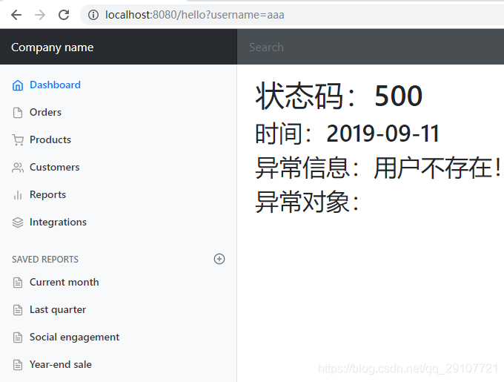Click the Products shopping cart icon
504x382 pixels.
pyautogui.click(x=18, y=140)
